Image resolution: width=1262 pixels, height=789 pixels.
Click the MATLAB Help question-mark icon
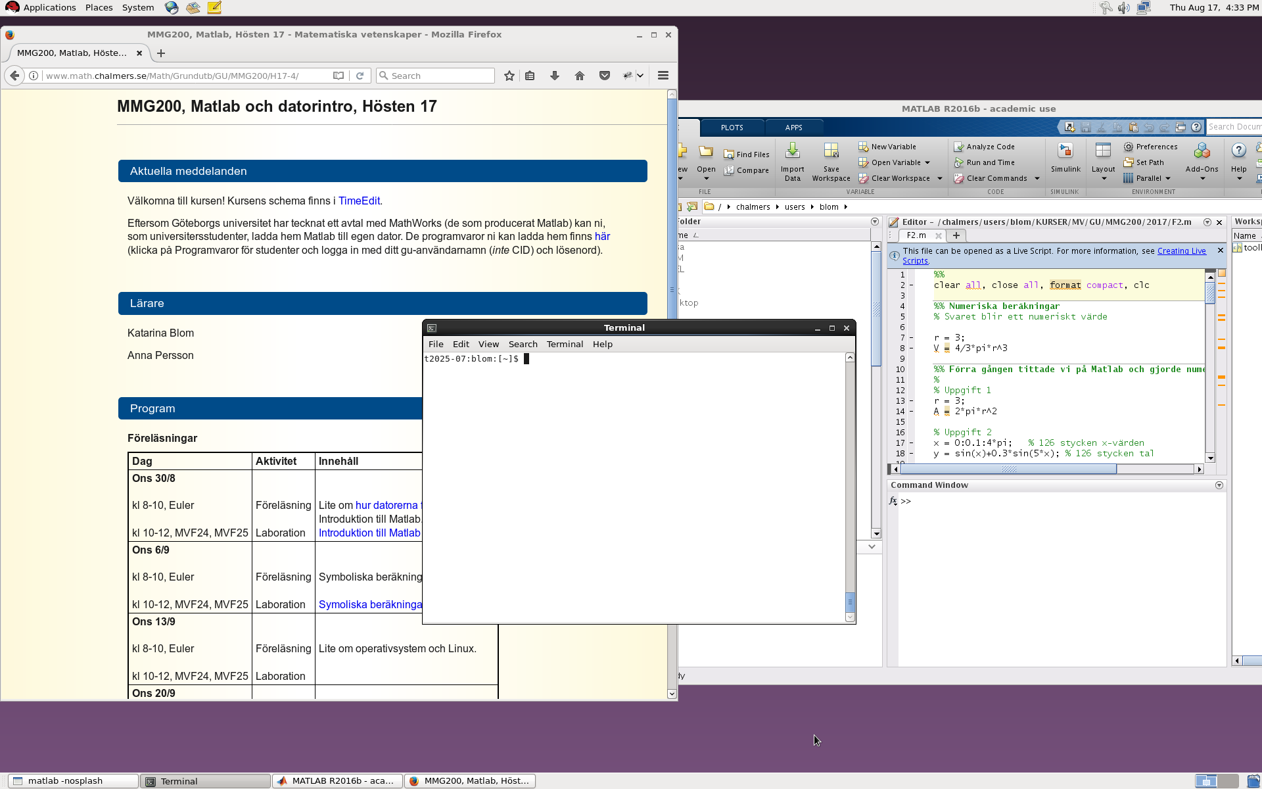(x=1239, y=151)
